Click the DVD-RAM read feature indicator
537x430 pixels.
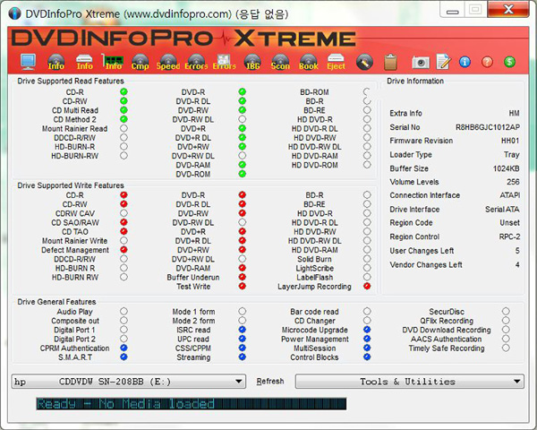click(243, 165)
